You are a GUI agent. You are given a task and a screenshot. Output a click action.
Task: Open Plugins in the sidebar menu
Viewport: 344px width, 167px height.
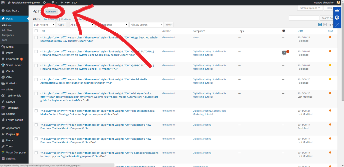tap(11, 134)
